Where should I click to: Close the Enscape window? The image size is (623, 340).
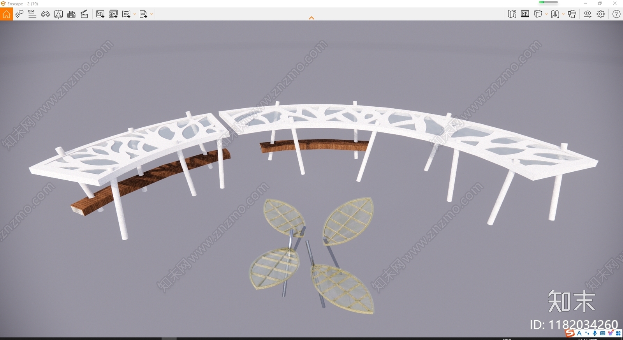(615, 4)
